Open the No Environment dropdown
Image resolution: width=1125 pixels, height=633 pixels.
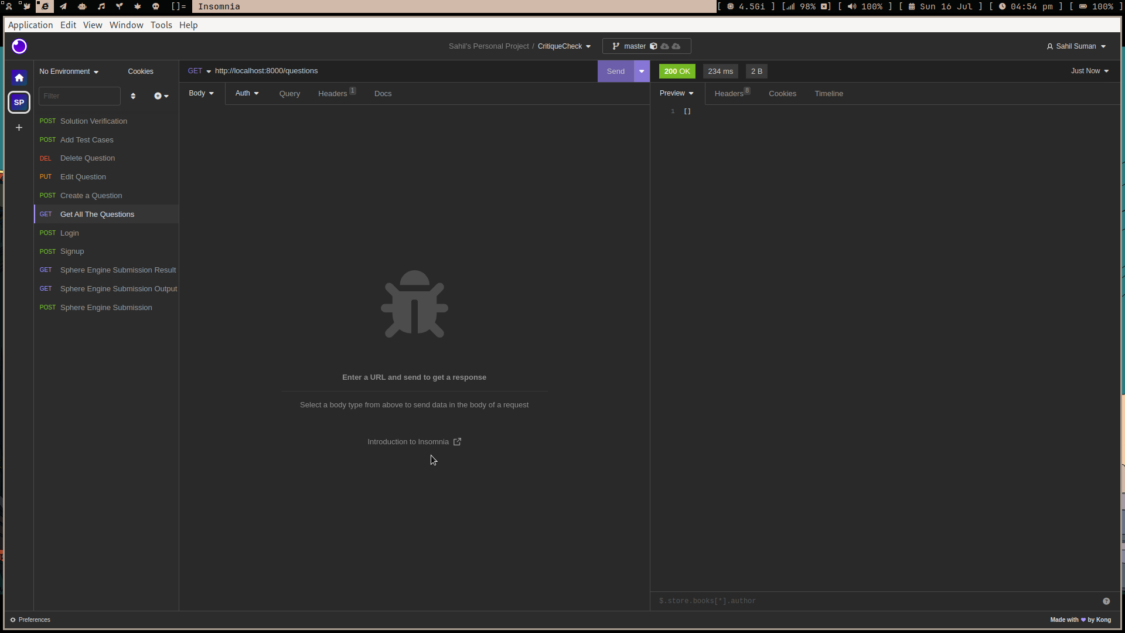click(68, 71)
